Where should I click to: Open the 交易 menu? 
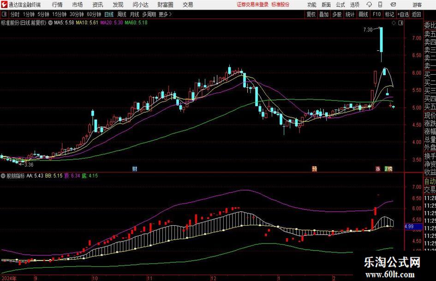(188, 5)
